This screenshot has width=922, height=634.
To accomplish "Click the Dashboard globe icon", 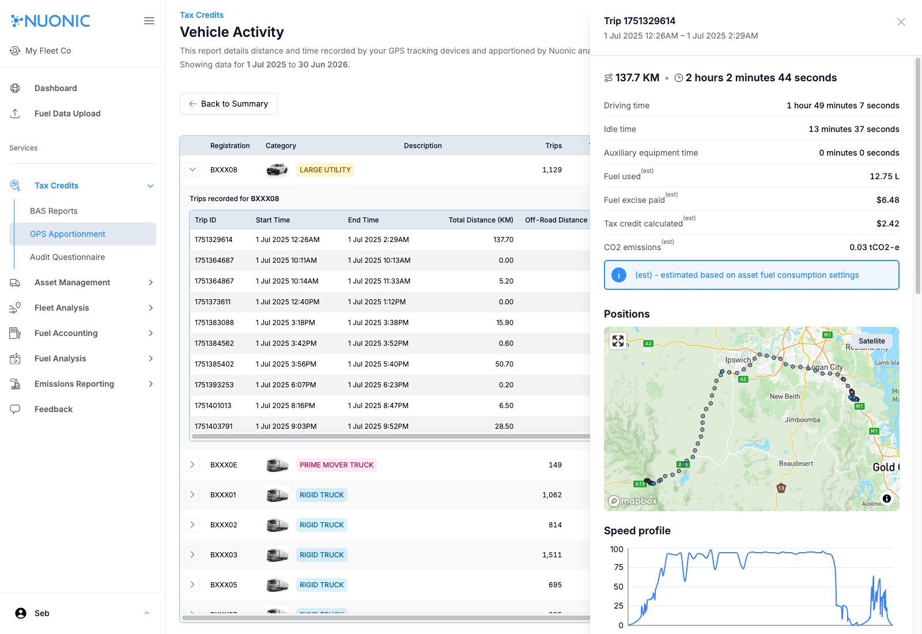I will point(15,88).
